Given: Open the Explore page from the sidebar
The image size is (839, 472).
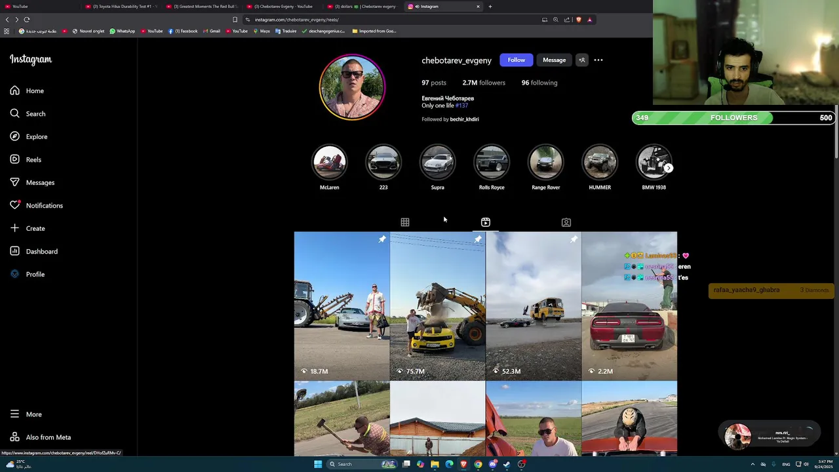Looking at the screenshot, I should [28, 136].
